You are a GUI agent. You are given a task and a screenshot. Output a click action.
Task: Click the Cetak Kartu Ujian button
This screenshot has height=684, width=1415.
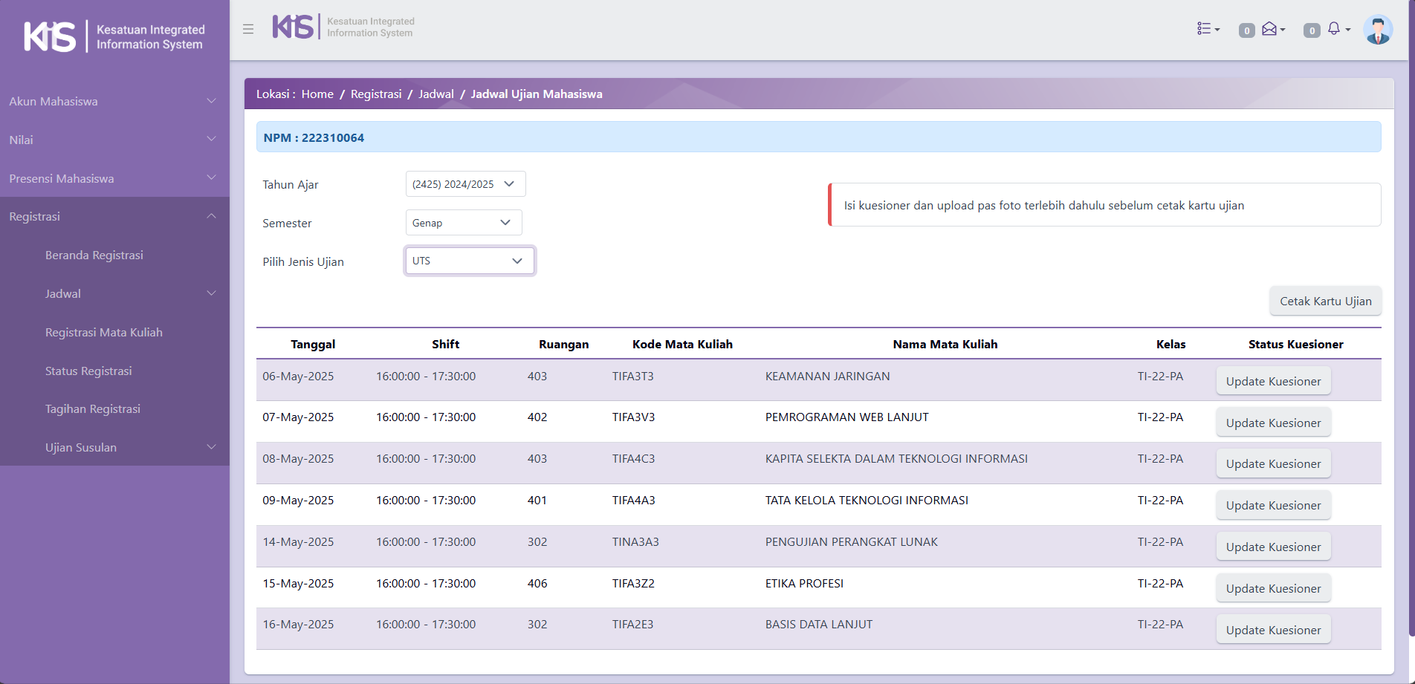coord(1325,301)
